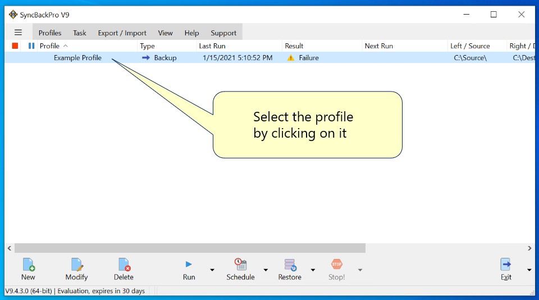This screenshot has height=300, width=539.
Task: Sort by the Result column header
Action: (x=322, y=46)
